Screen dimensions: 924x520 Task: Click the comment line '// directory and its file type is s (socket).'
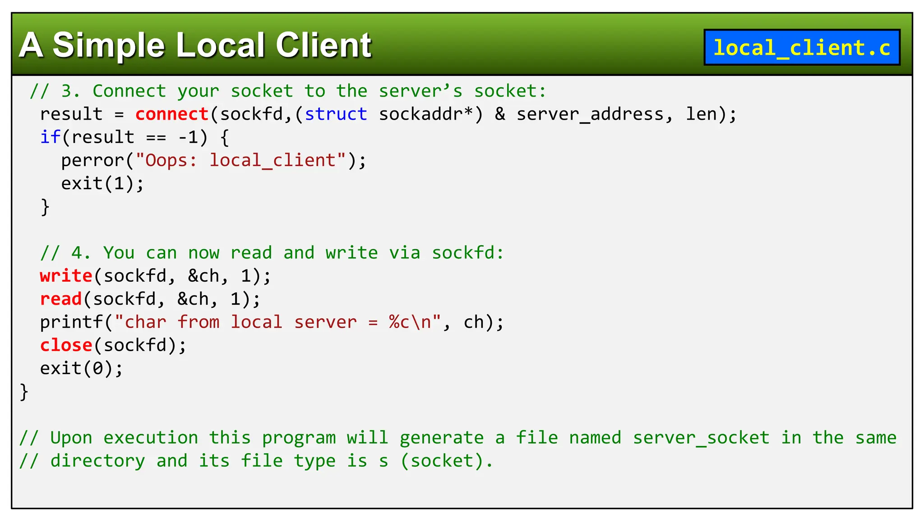point(256,461)
